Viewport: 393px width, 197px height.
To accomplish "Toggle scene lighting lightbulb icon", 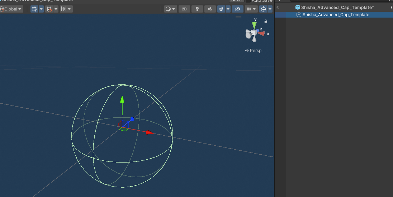I will [x=197, y=9].
